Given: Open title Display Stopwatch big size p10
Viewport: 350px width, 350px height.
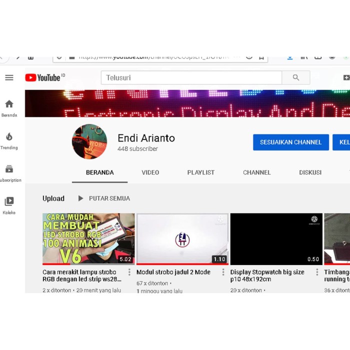Looking at the screenshot, I should pos(267,275).
